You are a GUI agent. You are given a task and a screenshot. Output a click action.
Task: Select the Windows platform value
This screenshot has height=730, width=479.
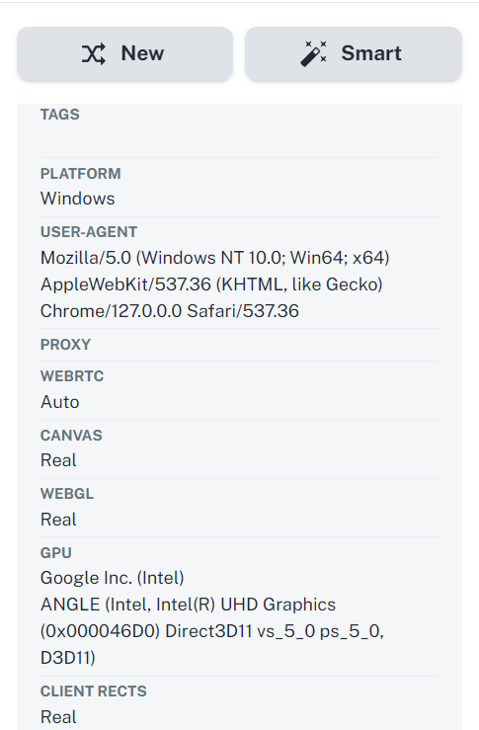[x=78, y=199]
